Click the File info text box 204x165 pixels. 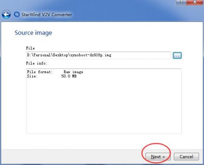pyautogui.click(x=104, y=101)
